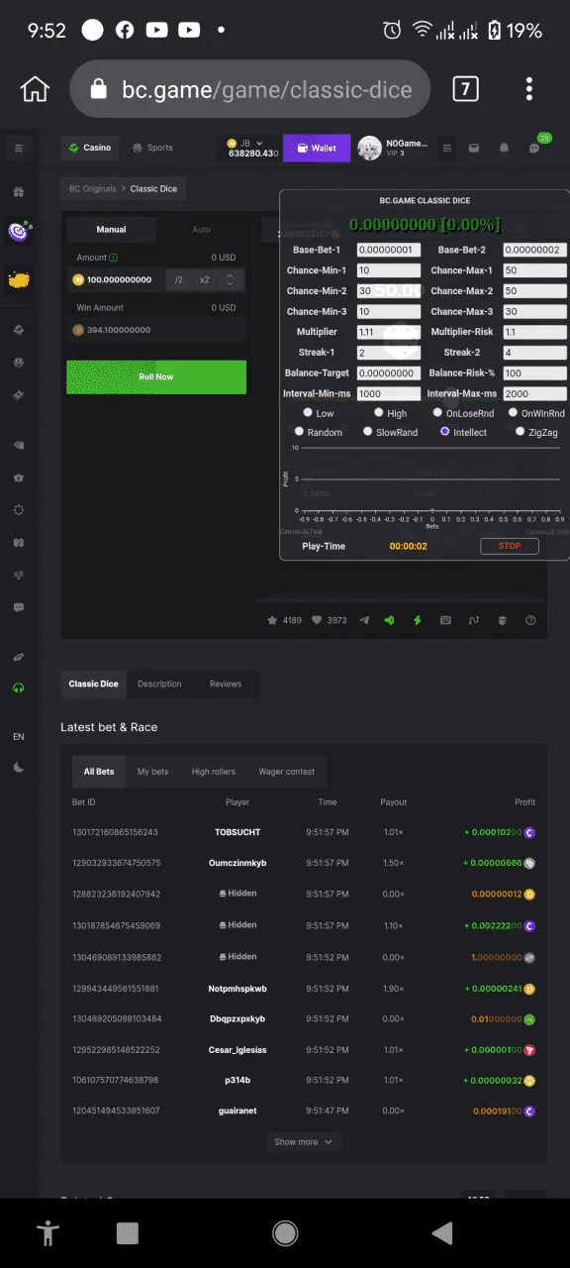
Task: Select the OnWinRnd radio option
Action: click(513, 412)
